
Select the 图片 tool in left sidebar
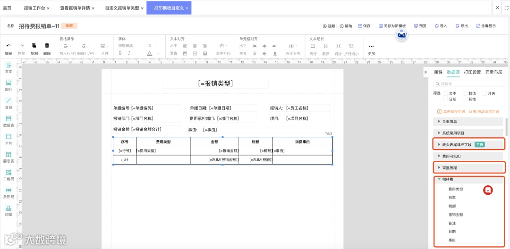click(x=9, y=86)
